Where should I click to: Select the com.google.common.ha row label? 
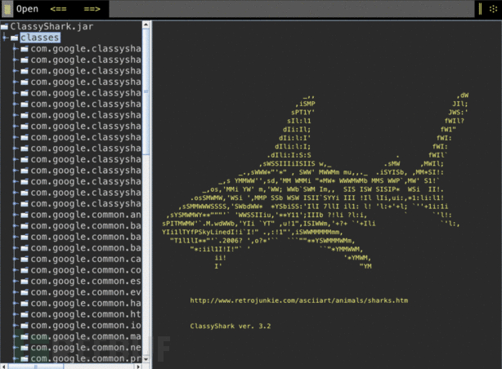coord(86,303)
